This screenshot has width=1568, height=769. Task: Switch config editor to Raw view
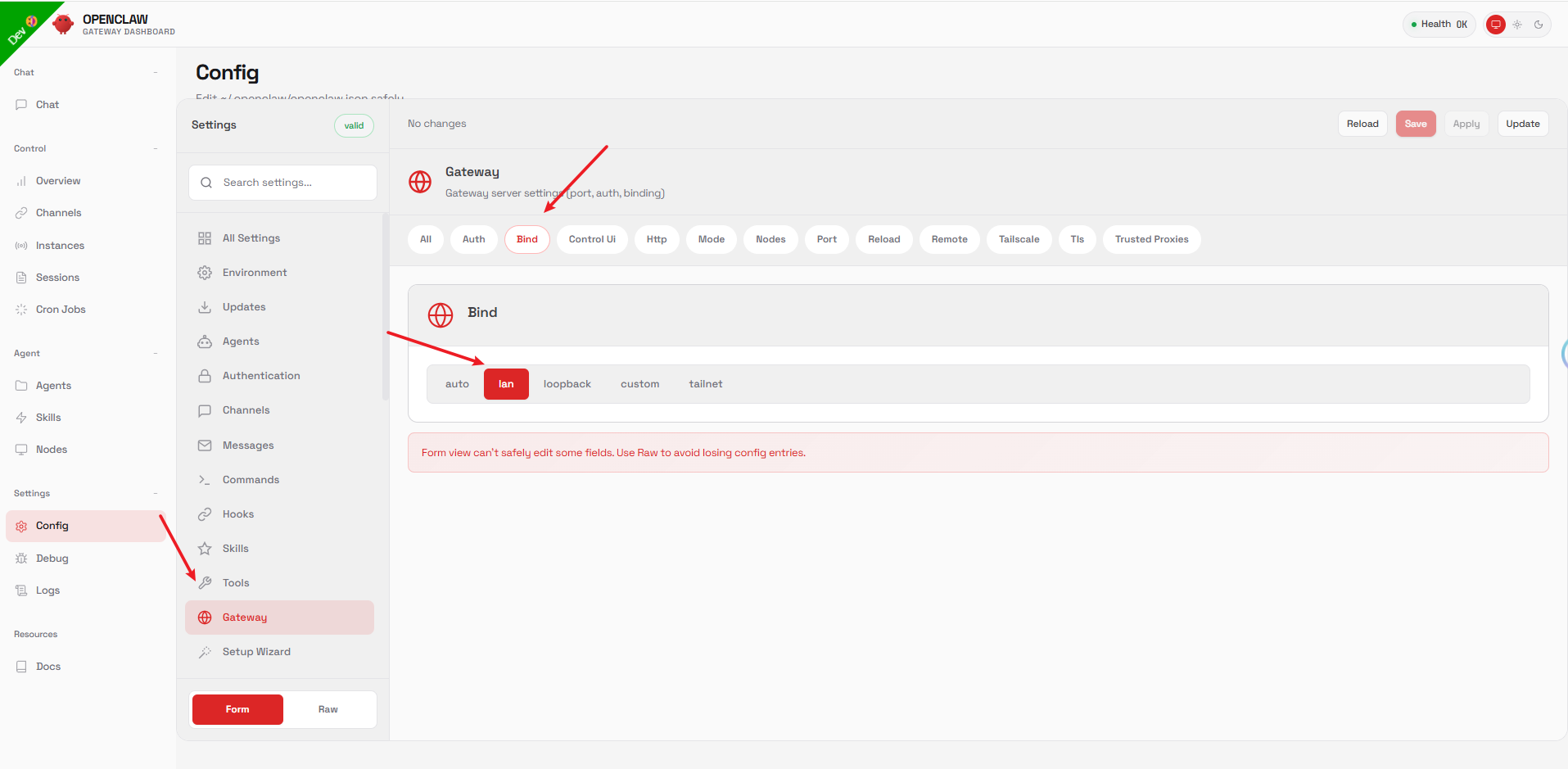point(328,709)
